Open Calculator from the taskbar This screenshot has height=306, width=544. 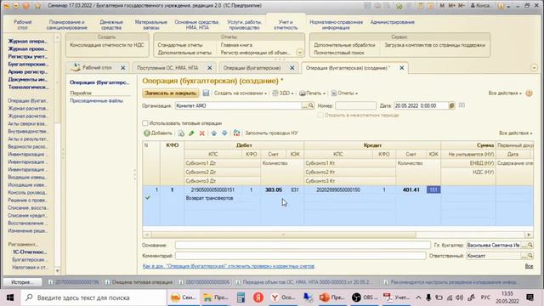[241, 297]
